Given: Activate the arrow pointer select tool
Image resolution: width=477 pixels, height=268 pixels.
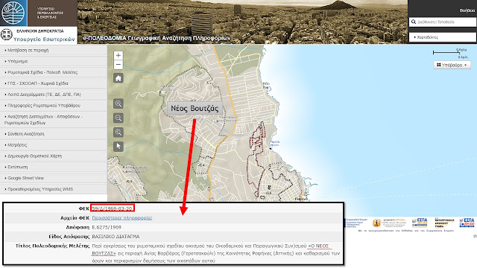Looking at the screenshot, I should (119, 147).
